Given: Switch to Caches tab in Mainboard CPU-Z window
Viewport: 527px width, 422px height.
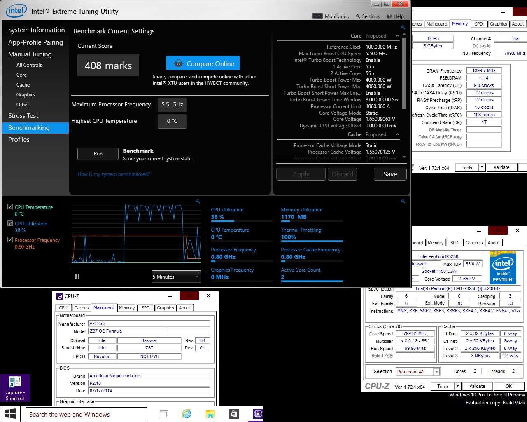Looking at the screenshot, I should 81,308.
